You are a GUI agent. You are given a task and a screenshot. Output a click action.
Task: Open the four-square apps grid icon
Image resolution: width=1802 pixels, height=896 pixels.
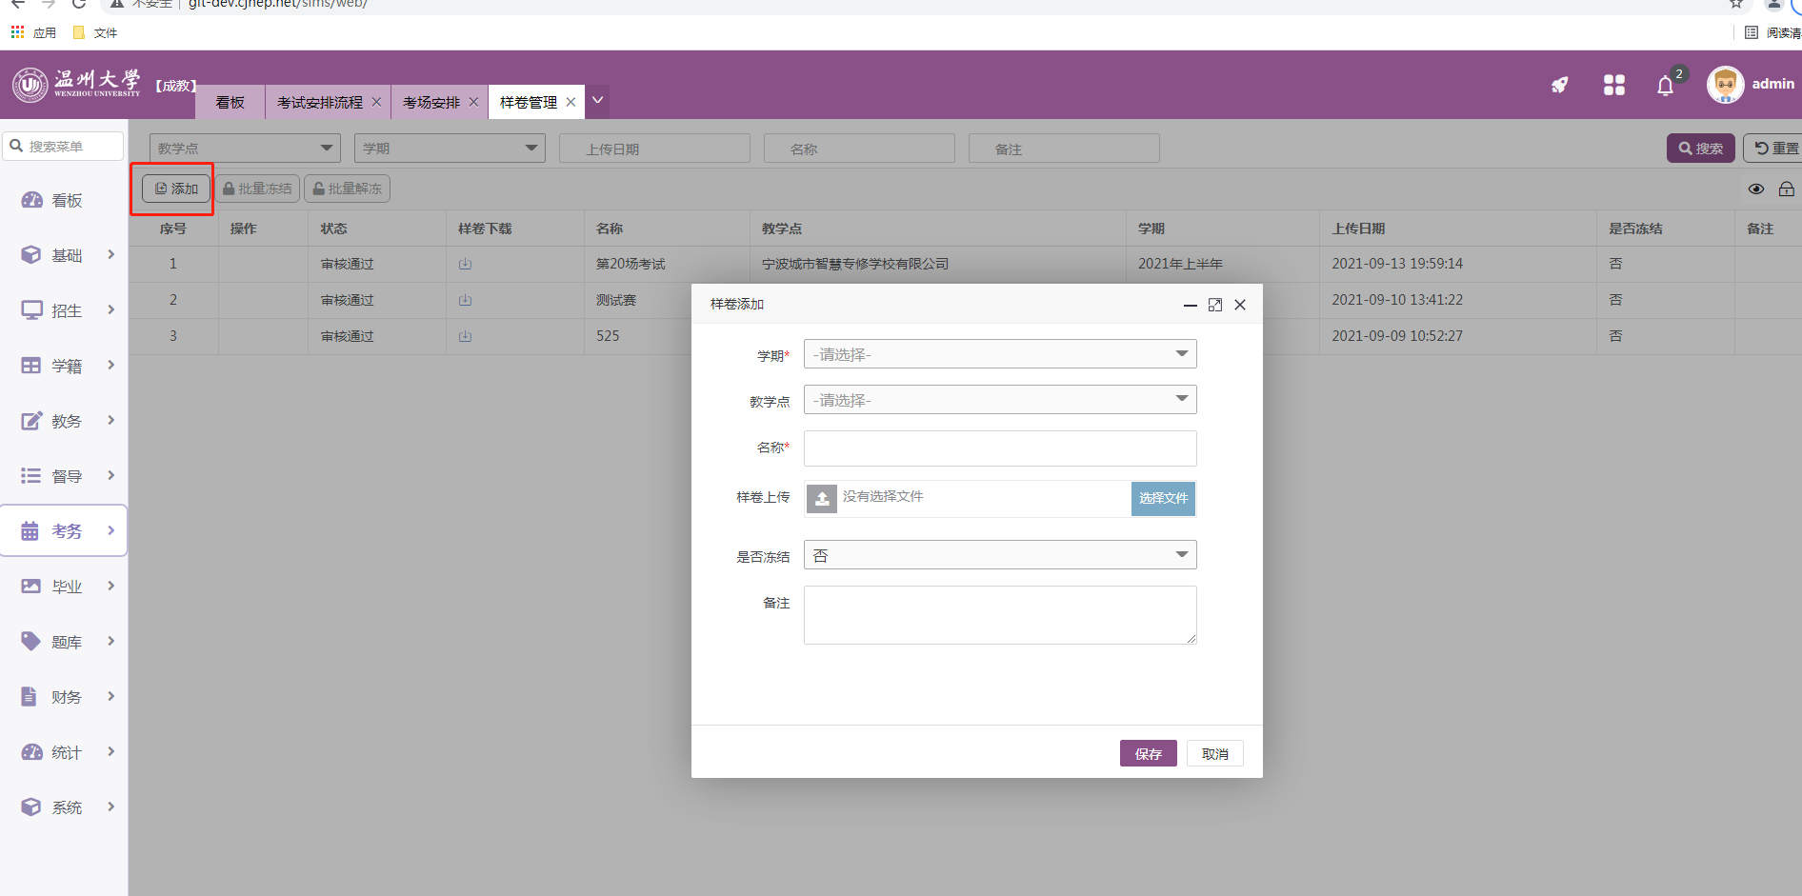pyautogui.click(x=1613, y=85)
